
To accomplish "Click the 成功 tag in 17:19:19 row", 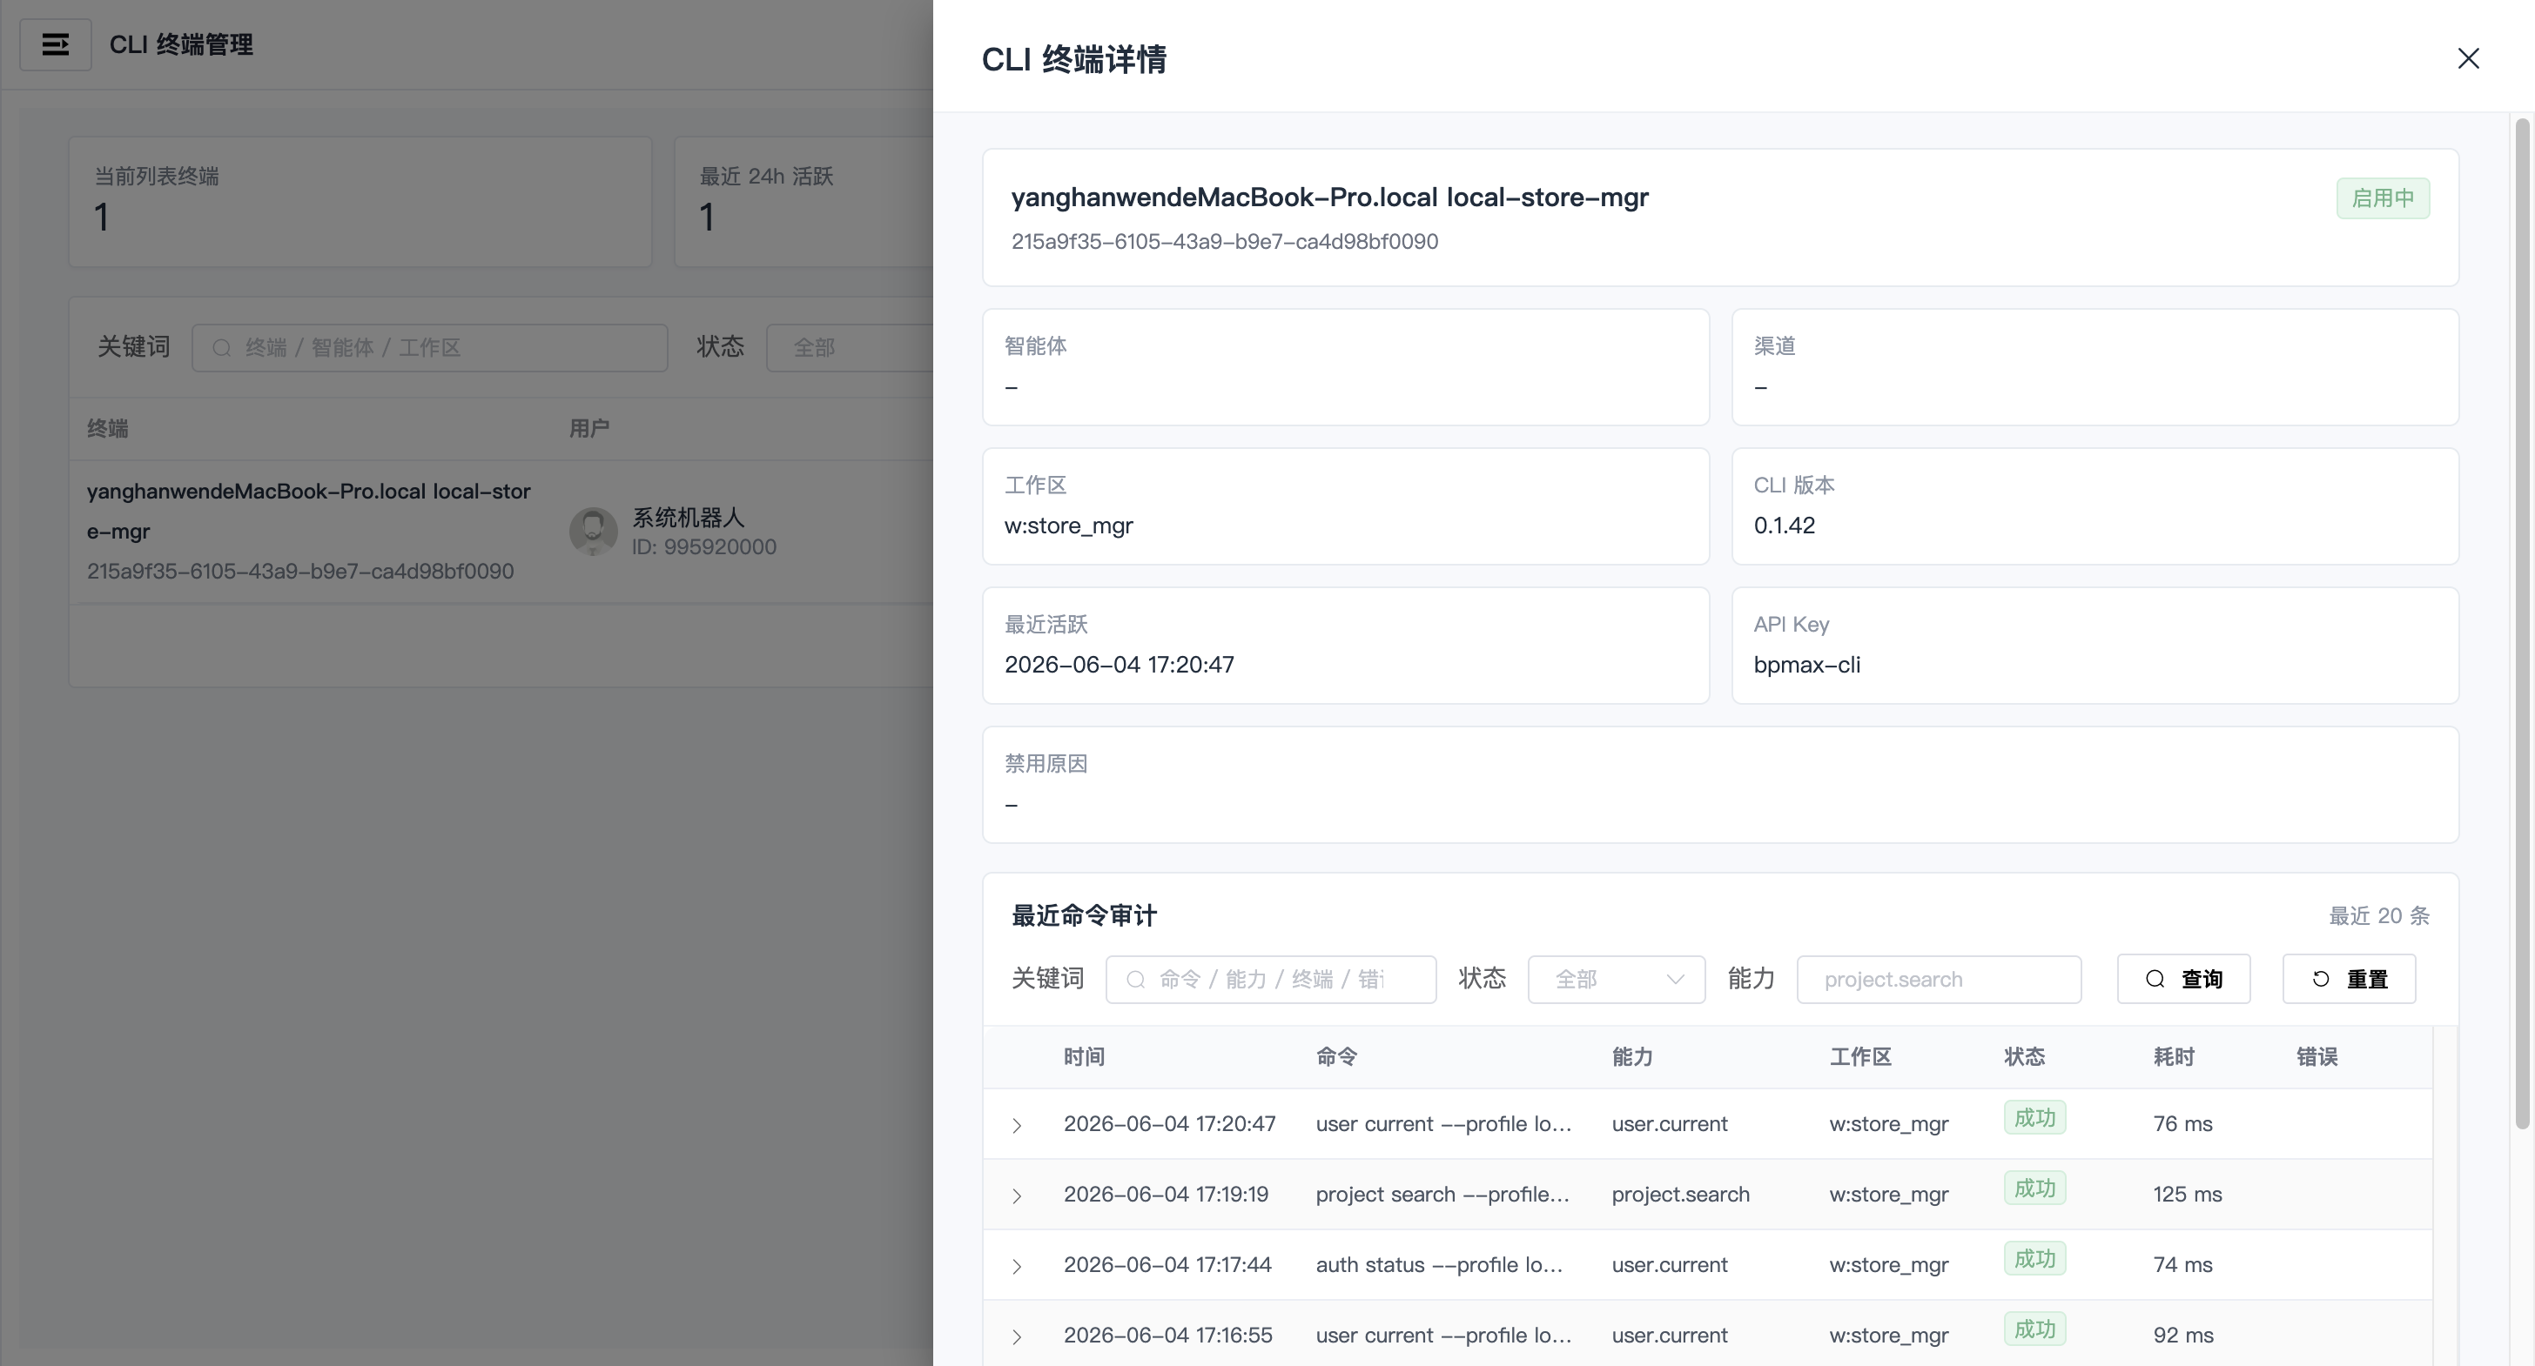I will [2034, 1189].
